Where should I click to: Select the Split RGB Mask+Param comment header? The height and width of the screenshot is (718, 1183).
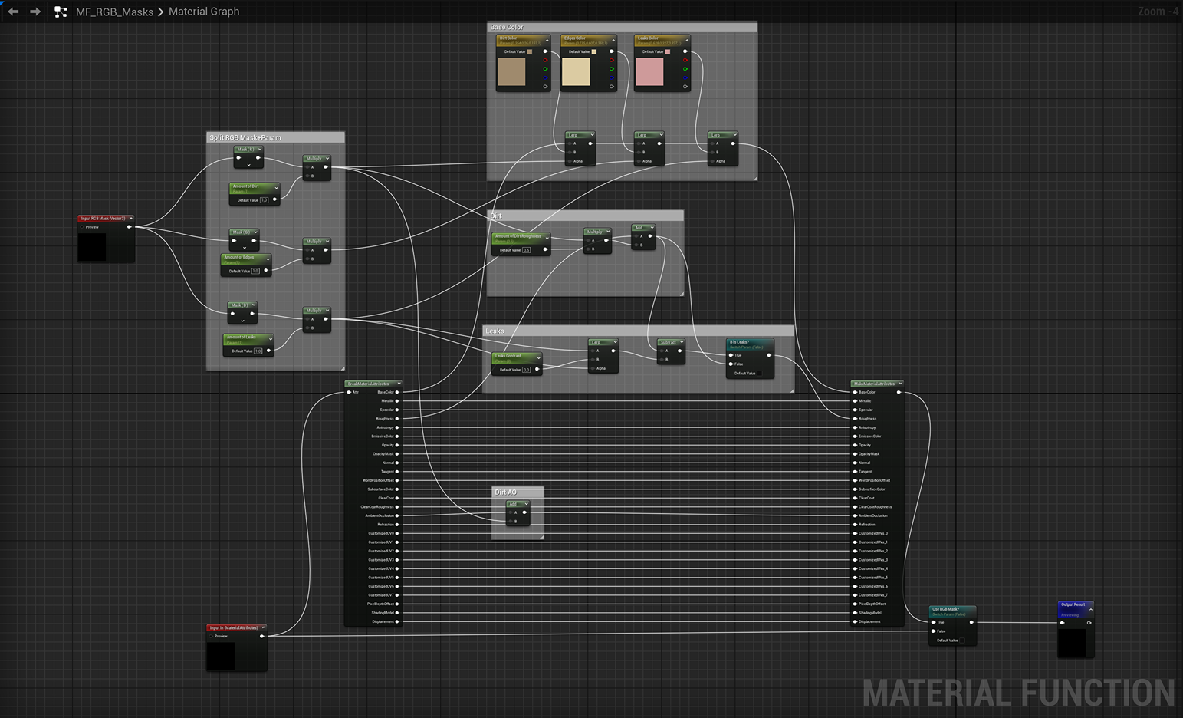(245, 137)
